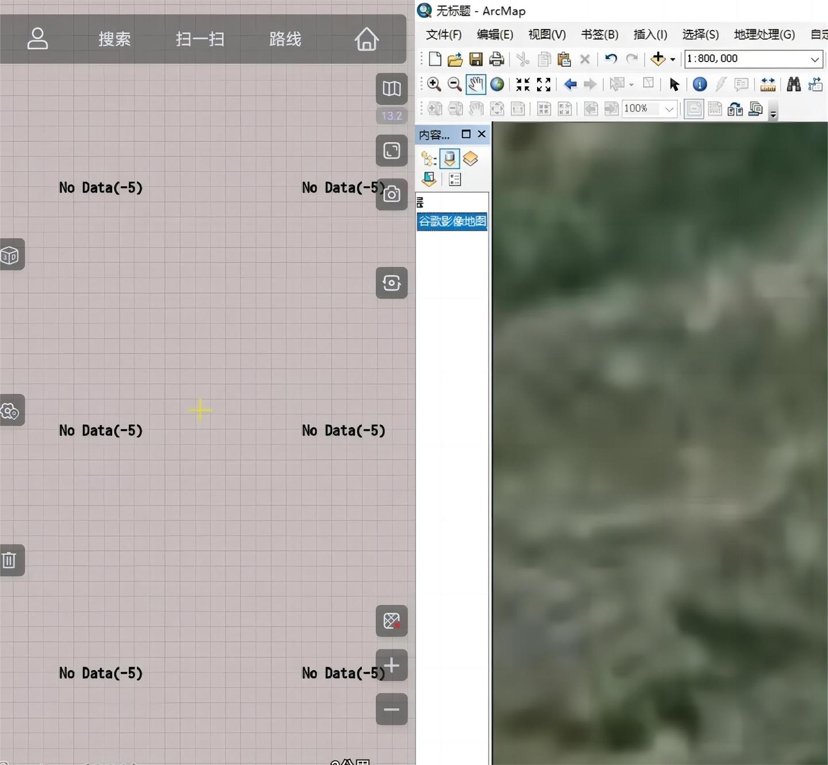Print the map using printer icon
Image resolution: width=828 pixels, height=765 pixels.
(x=496, y=59)
